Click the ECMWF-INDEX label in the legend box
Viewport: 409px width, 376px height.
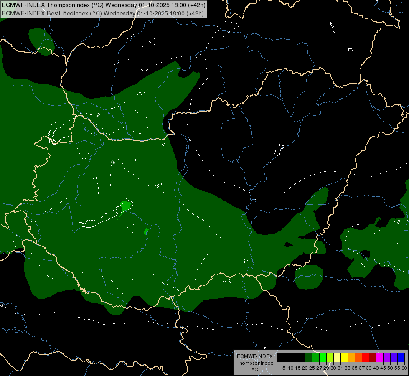pyautogui.click(x=254, y=356)
